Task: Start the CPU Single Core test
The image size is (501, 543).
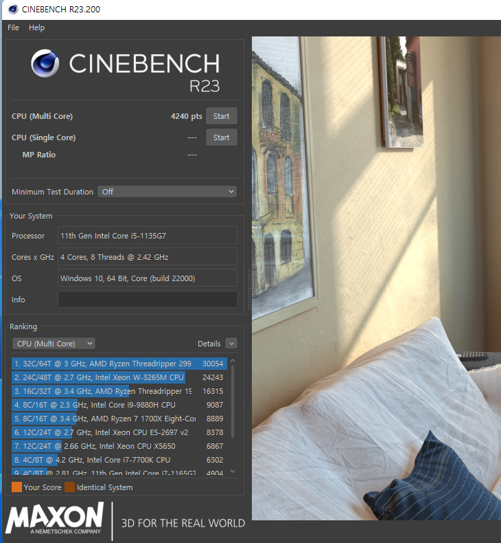Action: (x=221, y=137)
